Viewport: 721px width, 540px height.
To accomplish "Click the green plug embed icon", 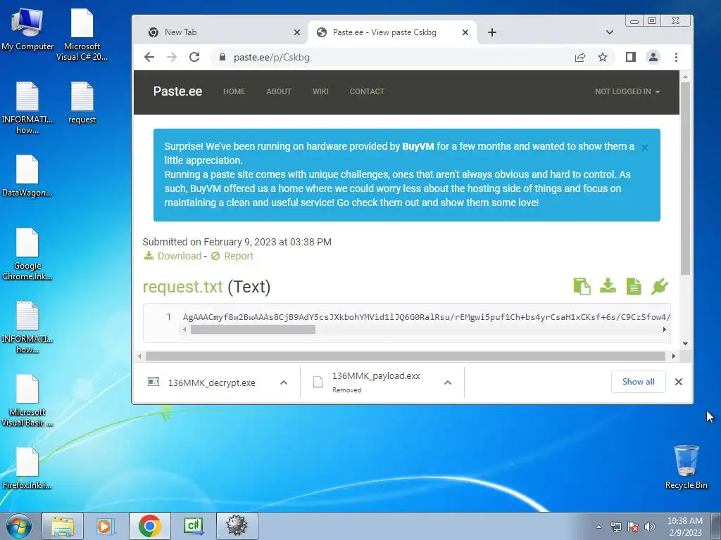I will point(659,286).
